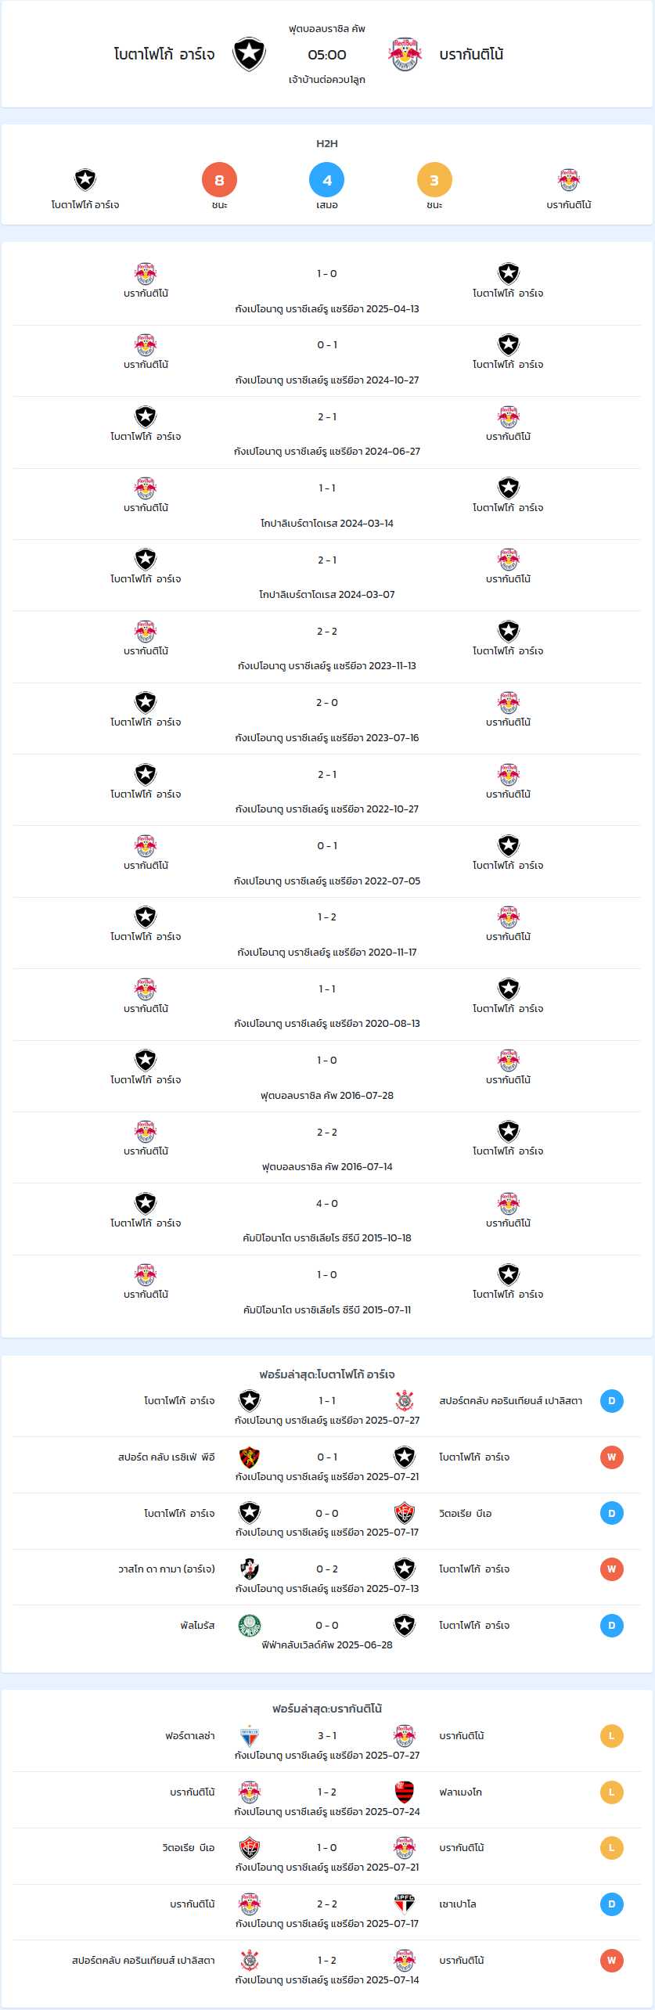Click the Vasco da Gama crest
The width and height of the screenshot is (655, 2010).
[x=250, y=1569]
